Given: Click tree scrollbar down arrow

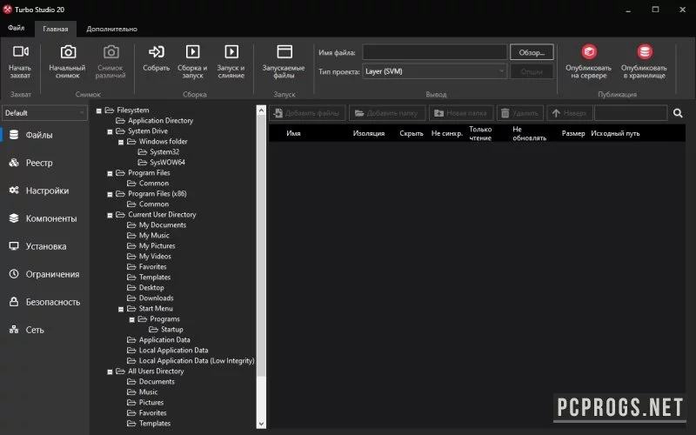Looking at the screenshot, I should point(262,424).
